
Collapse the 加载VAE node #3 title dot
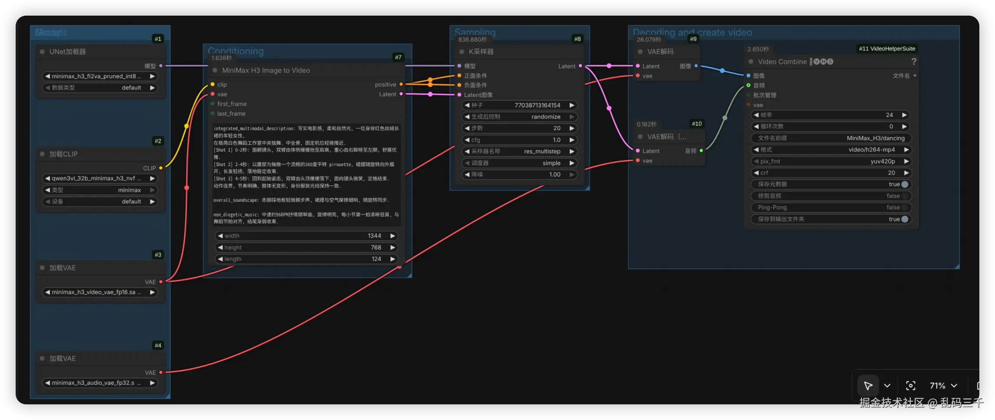42,268
